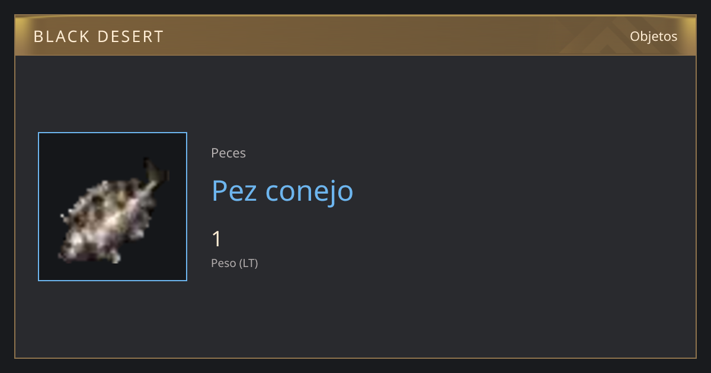
Task: Select the word Pez in the item title
Action: (x=235, y=191)
